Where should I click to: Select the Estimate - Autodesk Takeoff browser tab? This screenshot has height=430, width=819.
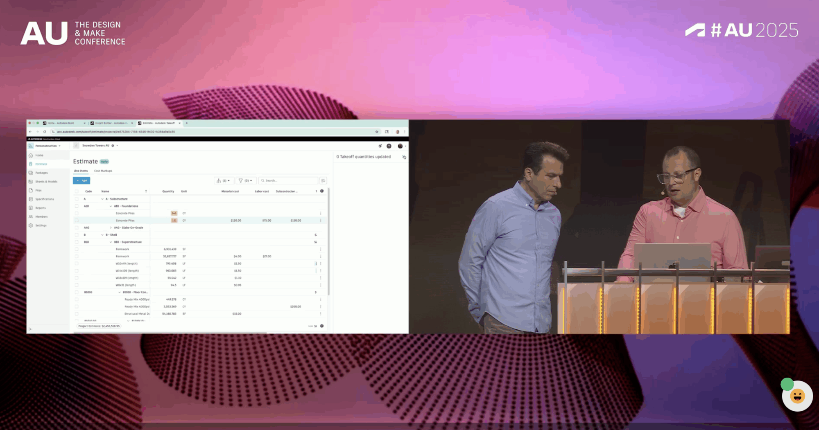(x=159, y=123)
